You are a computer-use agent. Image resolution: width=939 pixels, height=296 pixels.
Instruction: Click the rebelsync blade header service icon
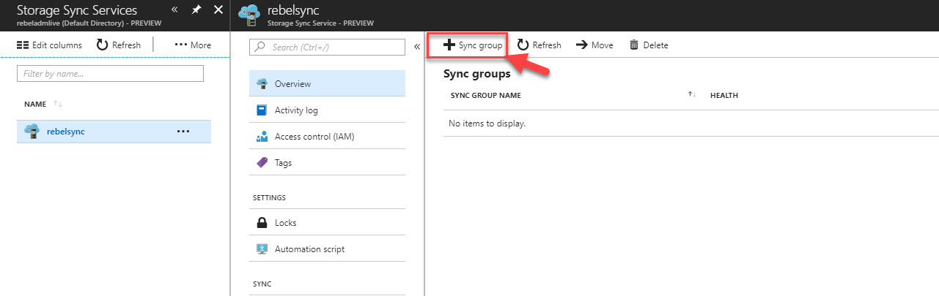(x=248, y=15)
